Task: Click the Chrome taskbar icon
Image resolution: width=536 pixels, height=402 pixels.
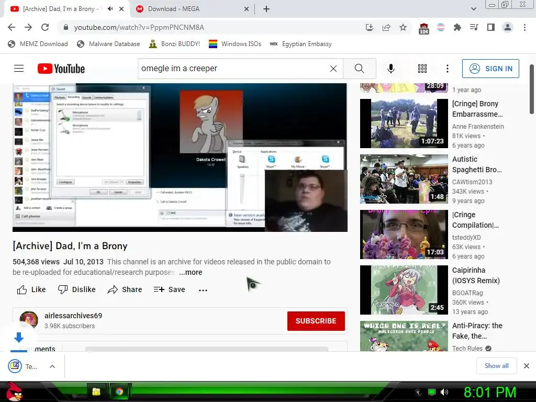Action: (119, 392)
